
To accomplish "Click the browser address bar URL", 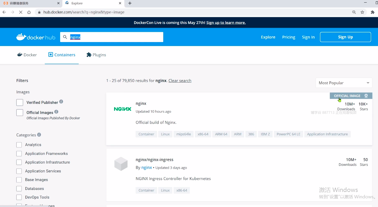I will tap(84, 12).
